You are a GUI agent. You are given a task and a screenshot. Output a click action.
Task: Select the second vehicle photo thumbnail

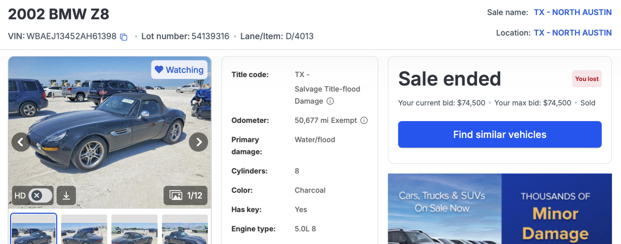click(x=84, y=229)
